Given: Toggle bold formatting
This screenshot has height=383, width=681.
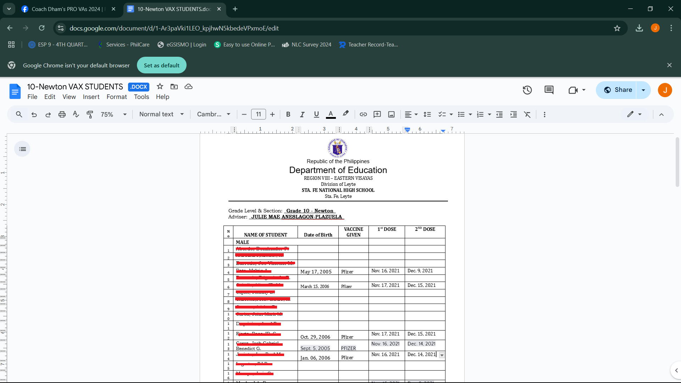Looking at the screenshot, I should pyautogui.click(x=288, y=115).
